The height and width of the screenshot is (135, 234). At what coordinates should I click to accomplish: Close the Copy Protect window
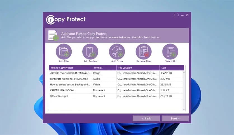187,15
